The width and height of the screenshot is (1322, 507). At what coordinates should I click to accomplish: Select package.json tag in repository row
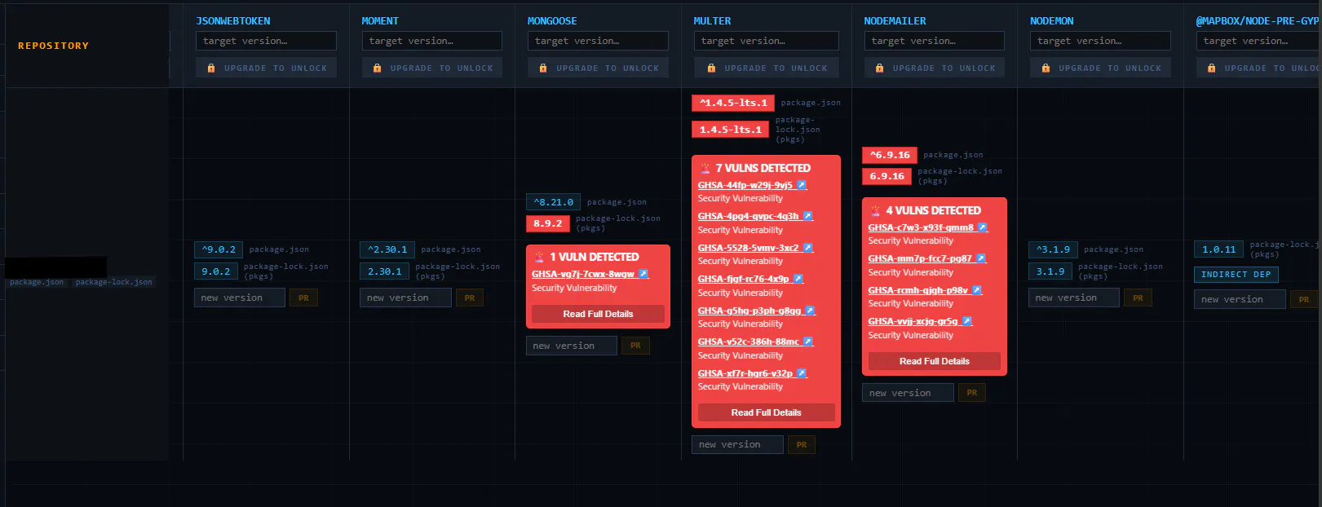(x=37, y=282)
